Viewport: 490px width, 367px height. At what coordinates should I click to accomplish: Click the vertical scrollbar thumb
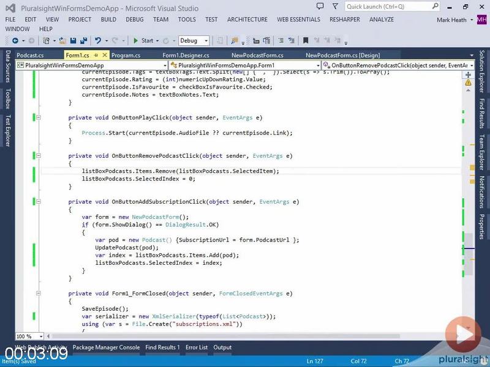point(468,254)
